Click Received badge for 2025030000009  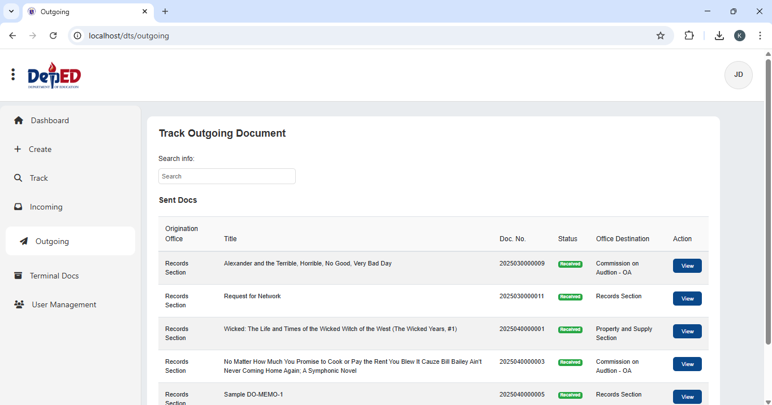click(x=570, y=264)
